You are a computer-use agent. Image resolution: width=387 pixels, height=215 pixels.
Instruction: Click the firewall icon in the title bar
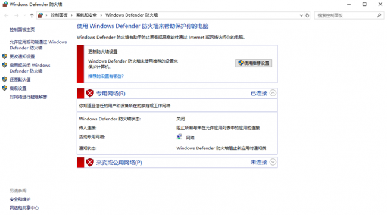pos(5,4)
